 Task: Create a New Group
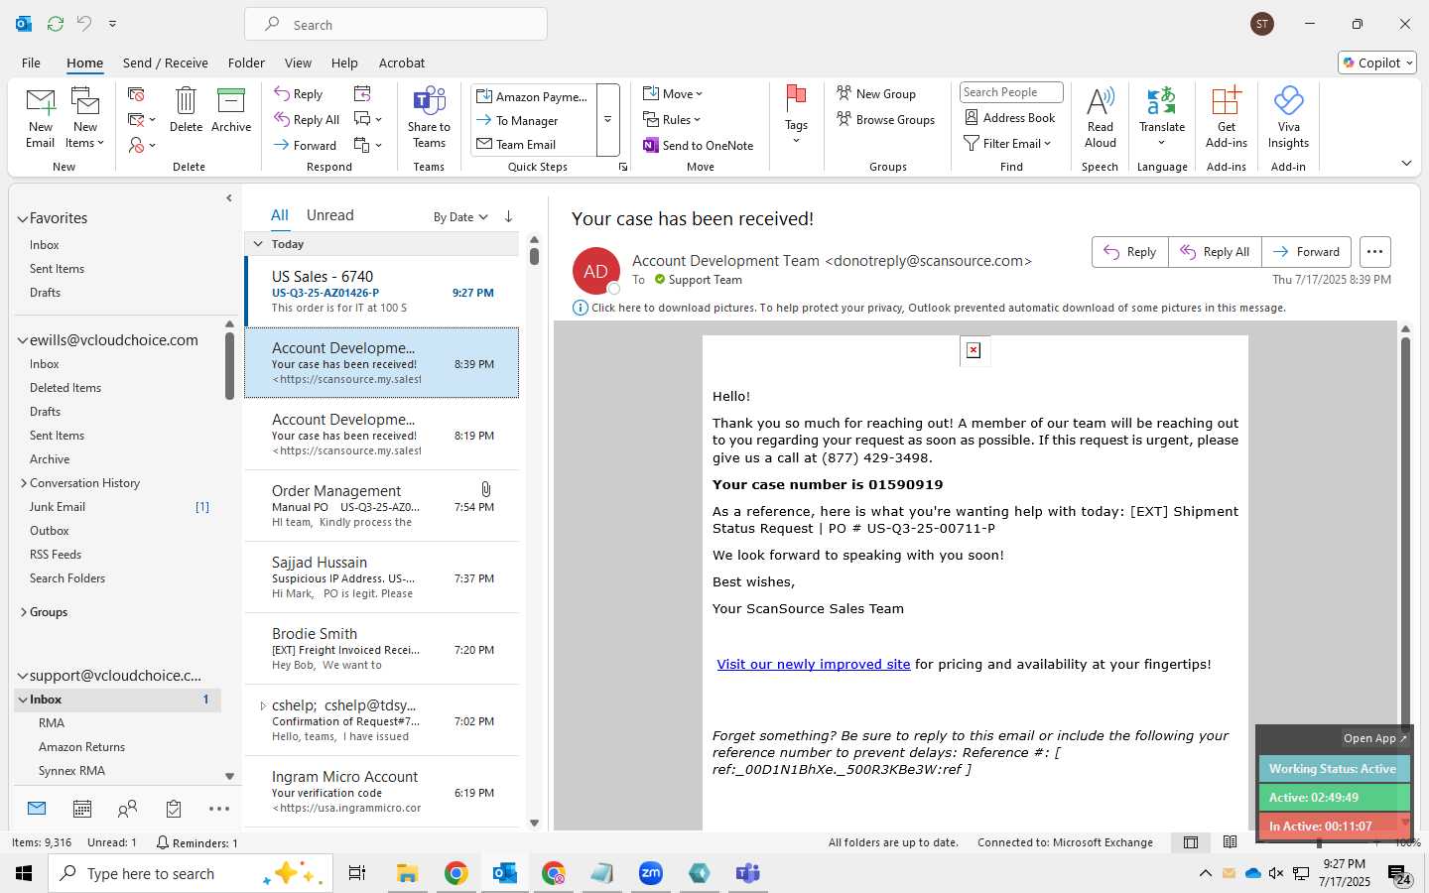coord(876,93)
